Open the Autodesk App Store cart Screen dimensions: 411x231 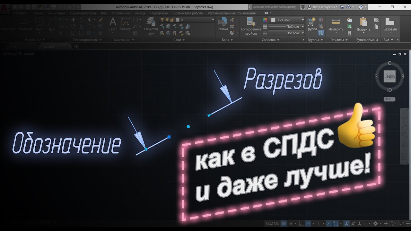pos(342,7)
